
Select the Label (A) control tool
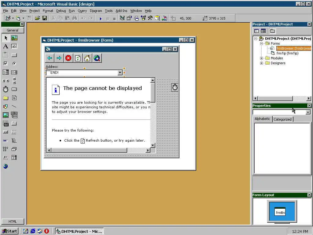pos(6,47)
